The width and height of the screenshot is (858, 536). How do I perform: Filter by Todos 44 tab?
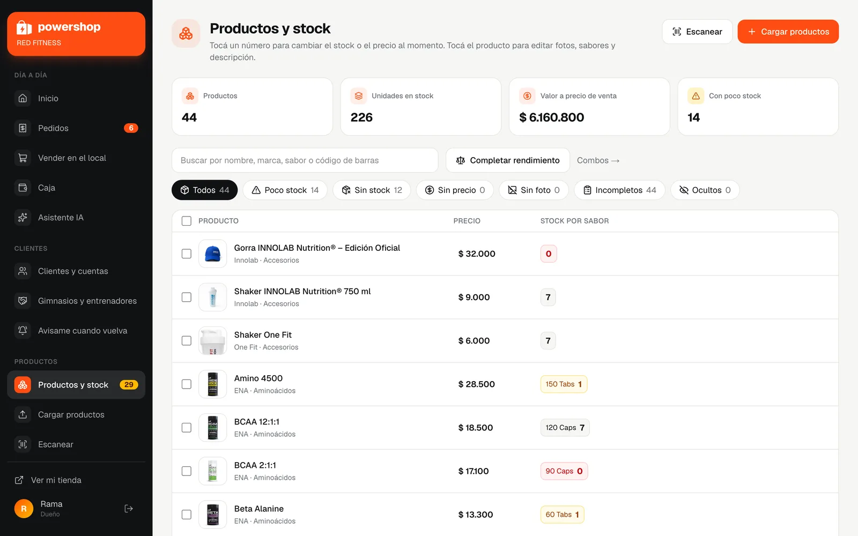point(204,190)
